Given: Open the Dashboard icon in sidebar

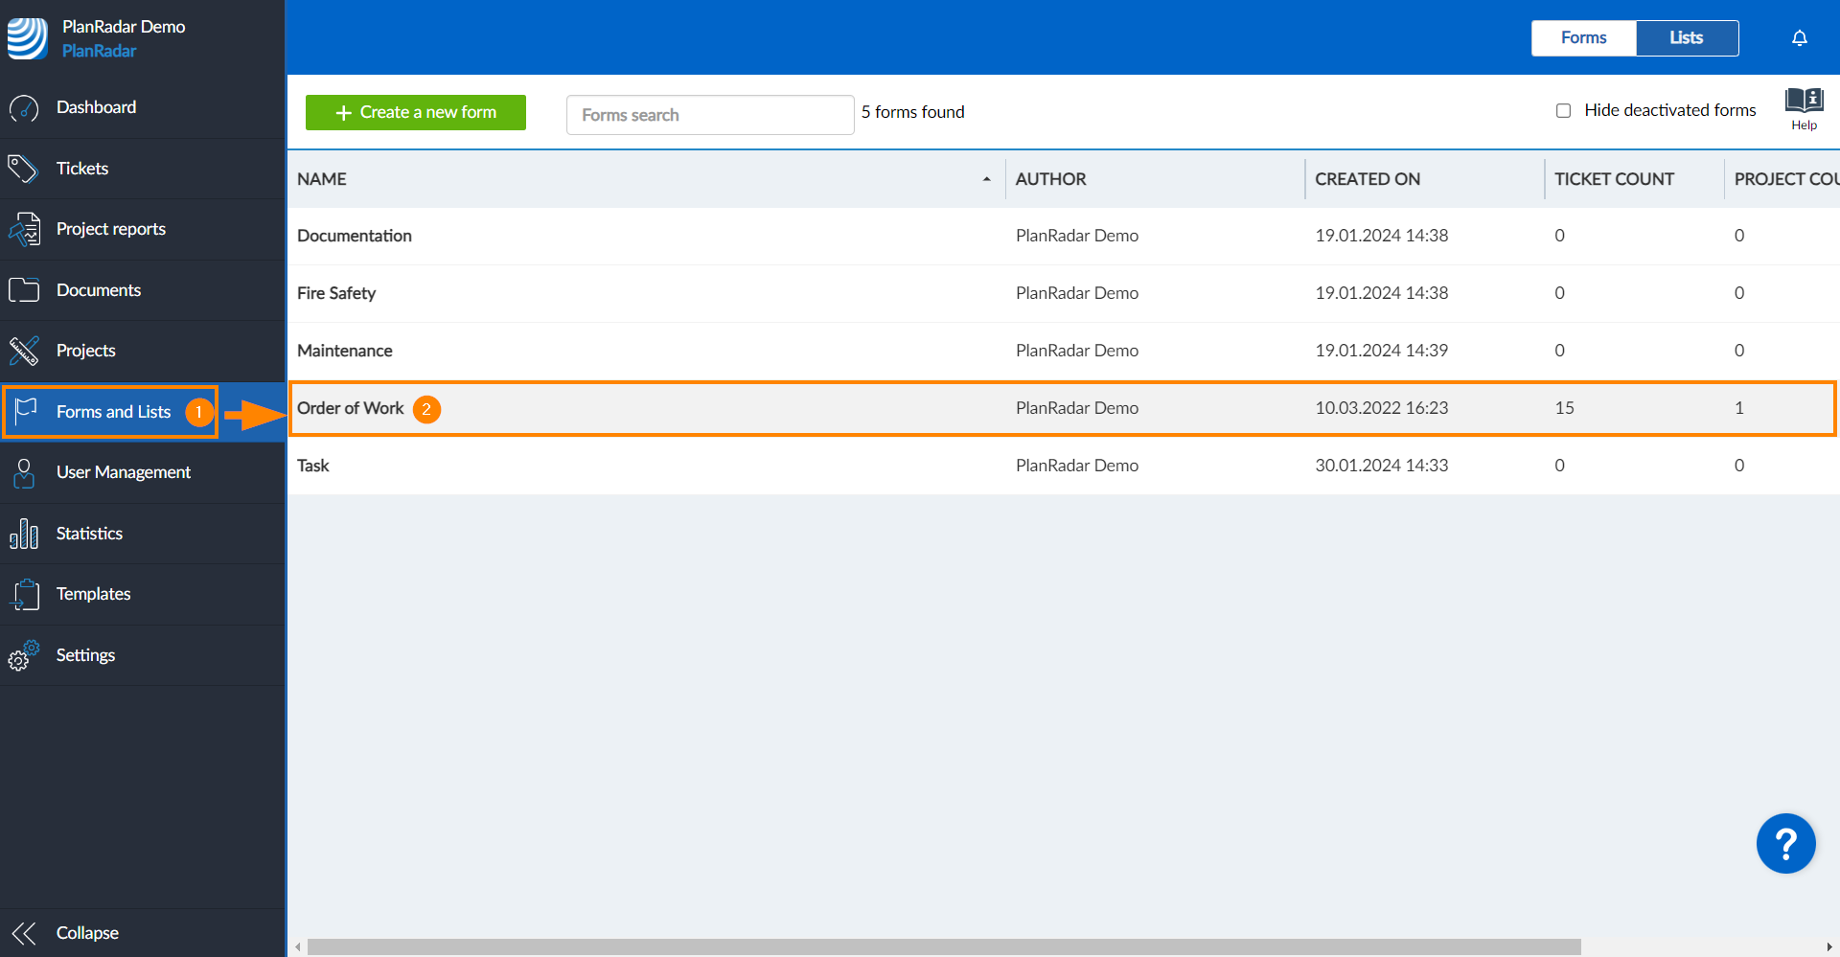Looking at the screenshot, I should coord(24,107).
